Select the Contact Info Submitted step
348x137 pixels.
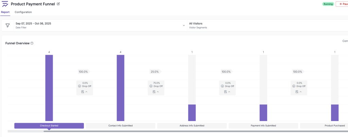(120, 126)
